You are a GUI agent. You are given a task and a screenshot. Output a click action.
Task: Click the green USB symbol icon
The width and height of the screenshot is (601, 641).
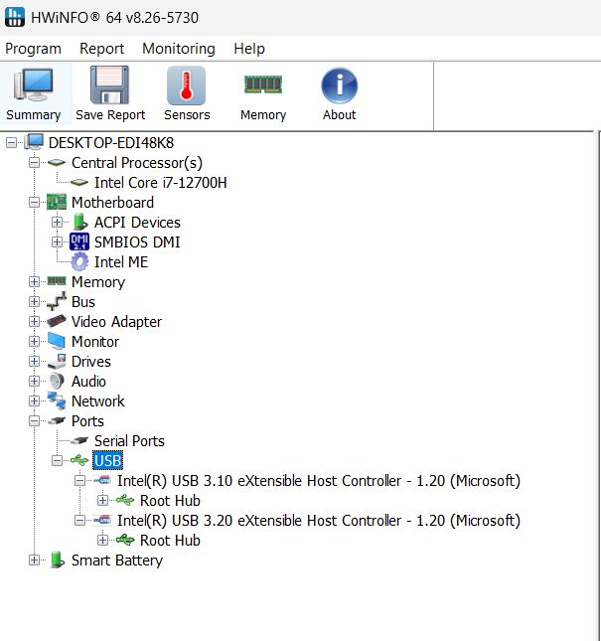coord(79,460)
